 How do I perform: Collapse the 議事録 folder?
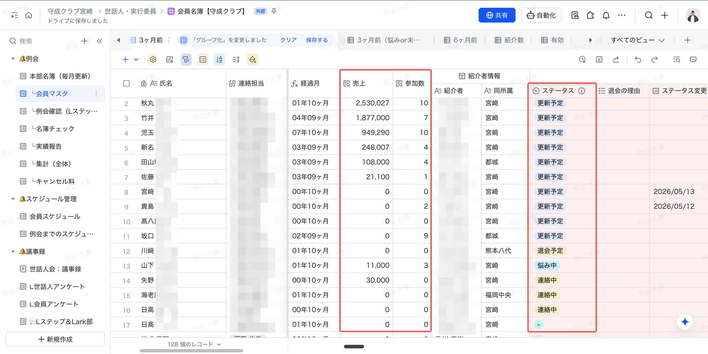coord(13,251)
